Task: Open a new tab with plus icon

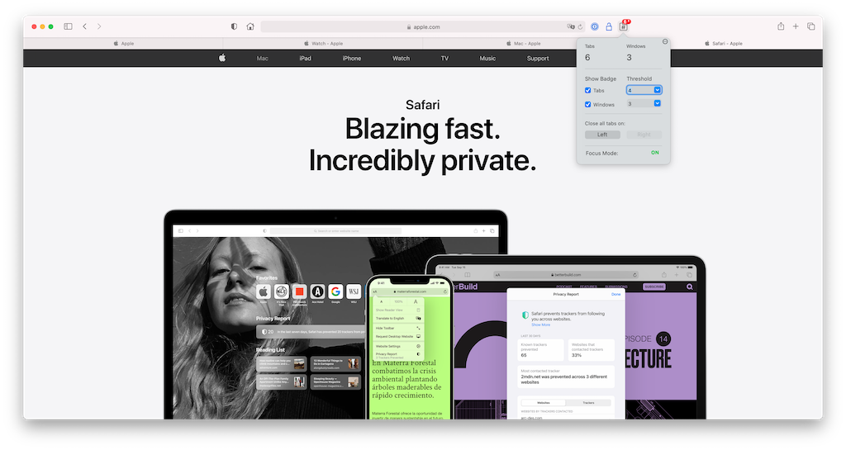Action: pos(796,26)
